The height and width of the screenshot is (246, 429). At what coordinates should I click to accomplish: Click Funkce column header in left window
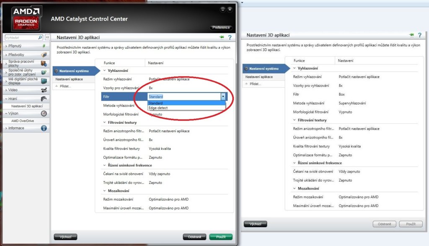(109, 63)
